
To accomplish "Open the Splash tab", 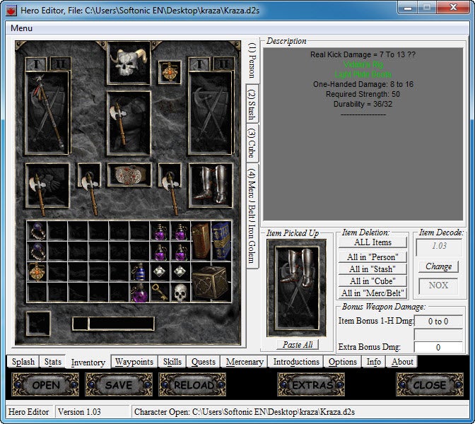I will coord(23,362).
